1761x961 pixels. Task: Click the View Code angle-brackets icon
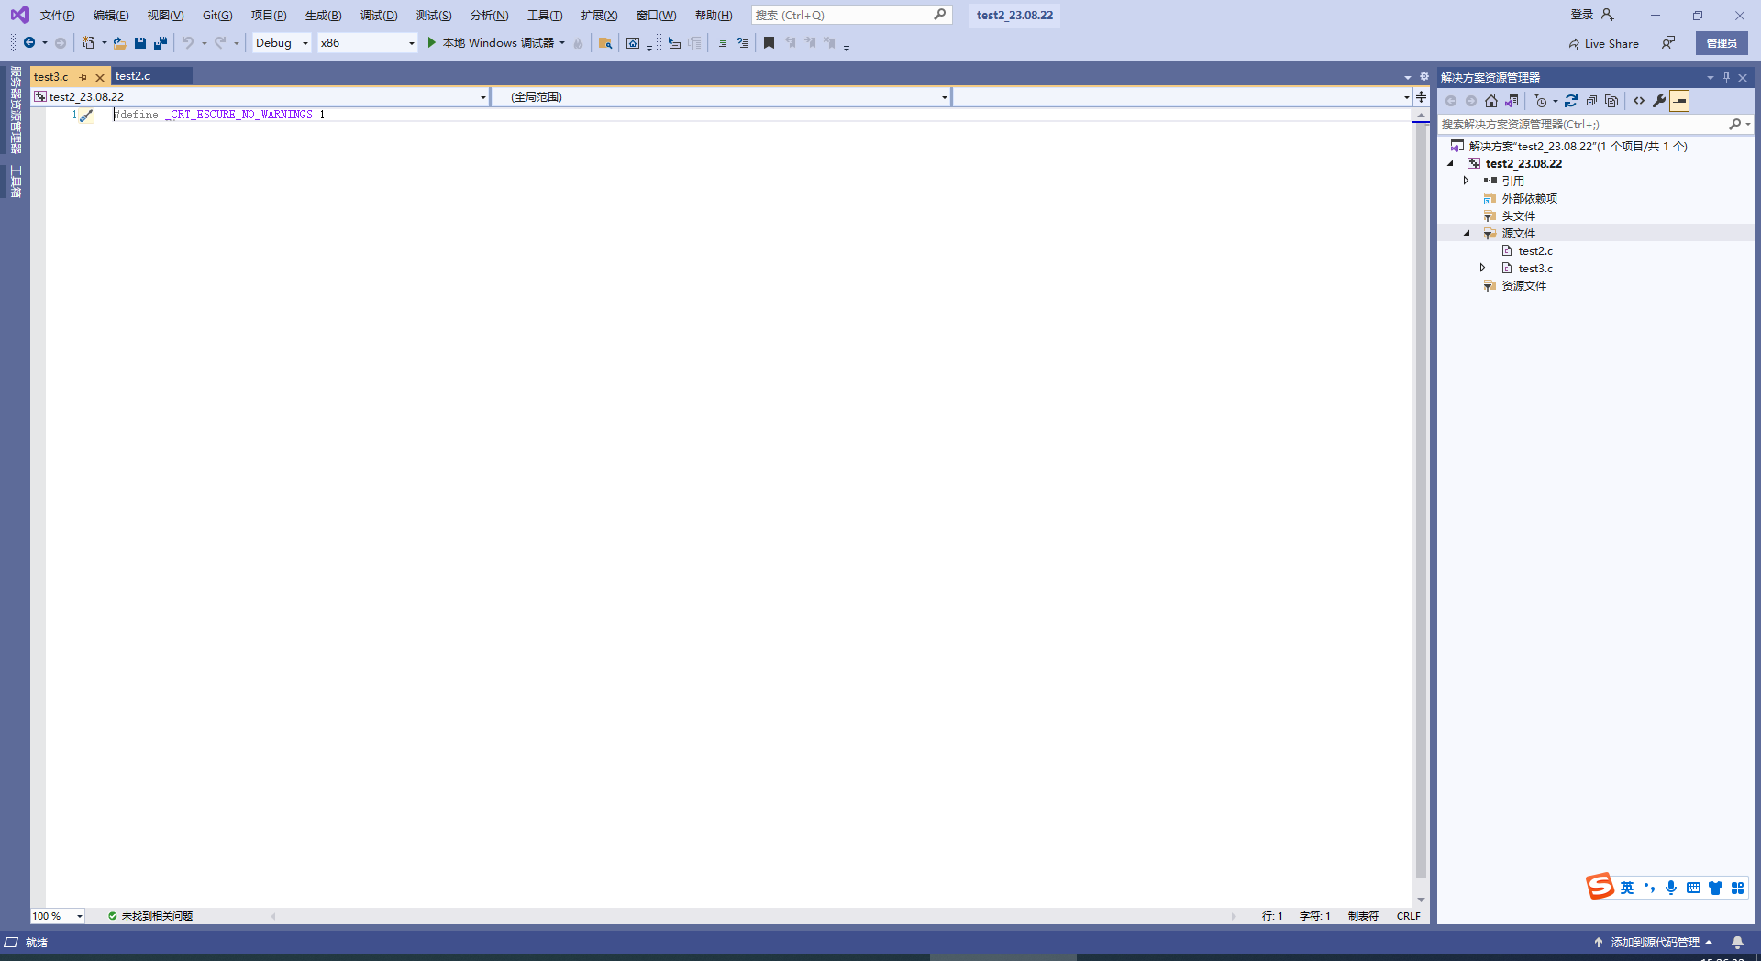tap(1639, 101)
